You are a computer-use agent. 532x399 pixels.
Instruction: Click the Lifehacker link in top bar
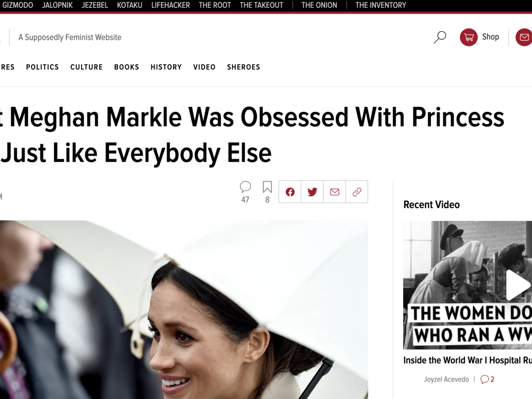[171, 6]
